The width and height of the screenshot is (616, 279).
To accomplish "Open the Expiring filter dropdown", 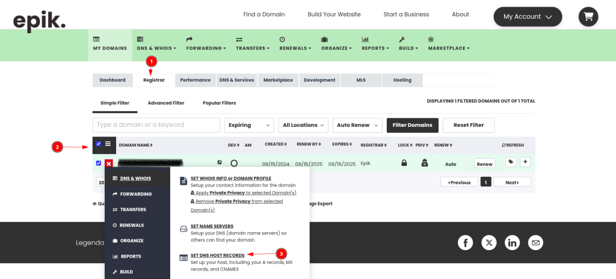I will click(x=249, y=125).
